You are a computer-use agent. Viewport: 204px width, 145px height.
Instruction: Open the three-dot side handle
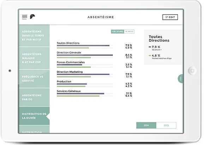tap(180, 79)
